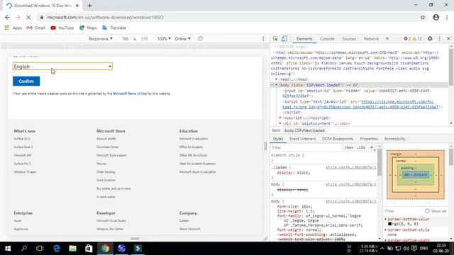Launch Microsoft Edge from taskbar

(57, 249)
